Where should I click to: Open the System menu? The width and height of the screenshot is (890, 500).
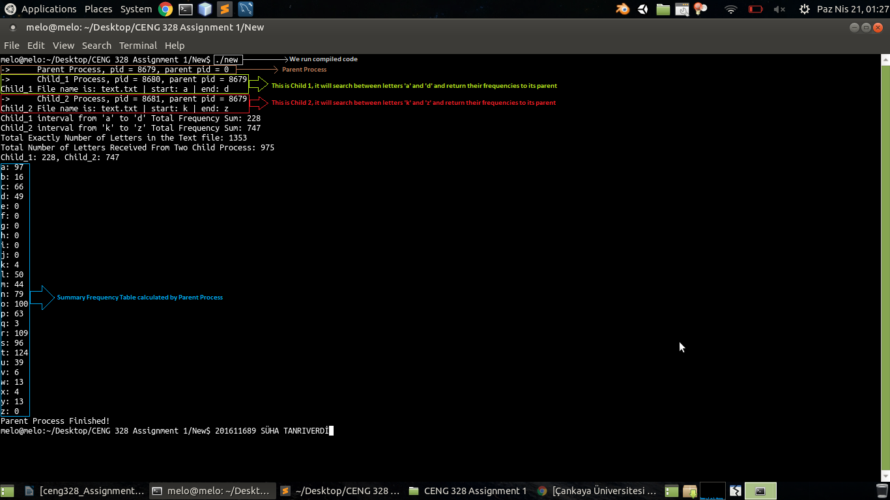click(136, 9)
